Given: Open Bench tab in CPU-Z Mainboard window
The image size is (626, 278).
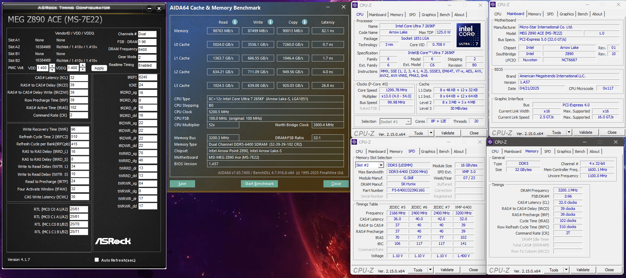Looking at the screenshot, I should click(x=583, y=14).
